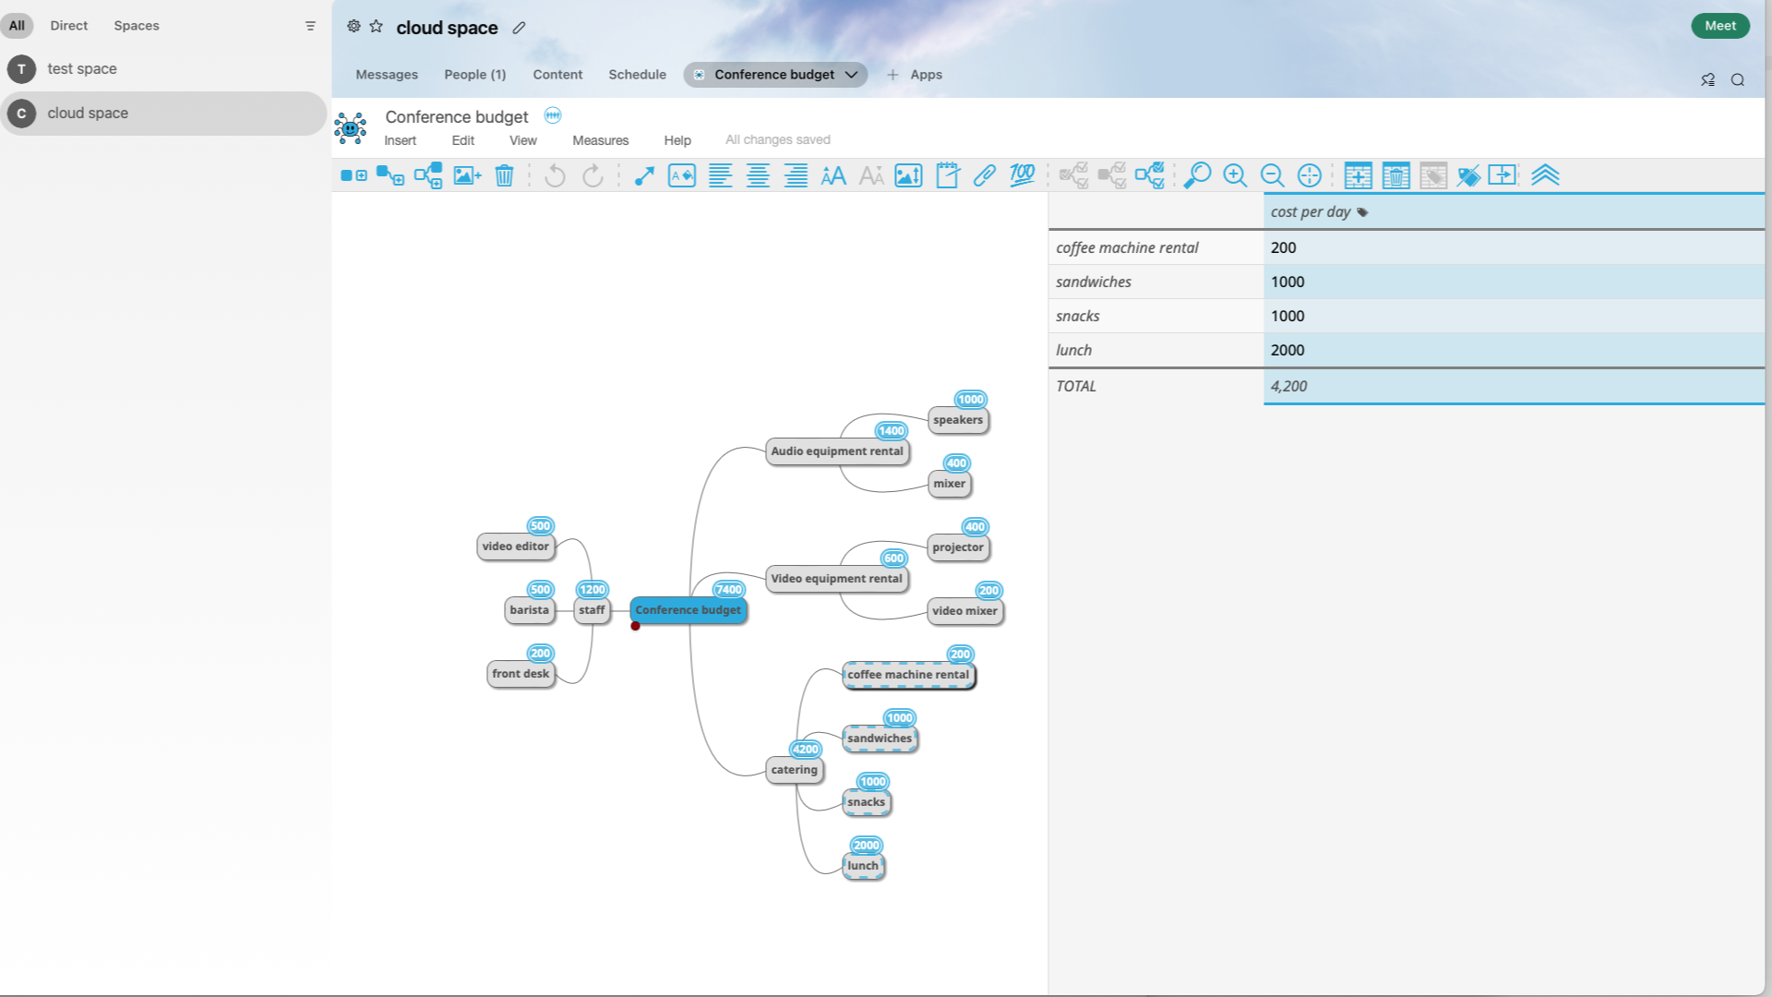Select the All conversations filter

pos(17,26)
